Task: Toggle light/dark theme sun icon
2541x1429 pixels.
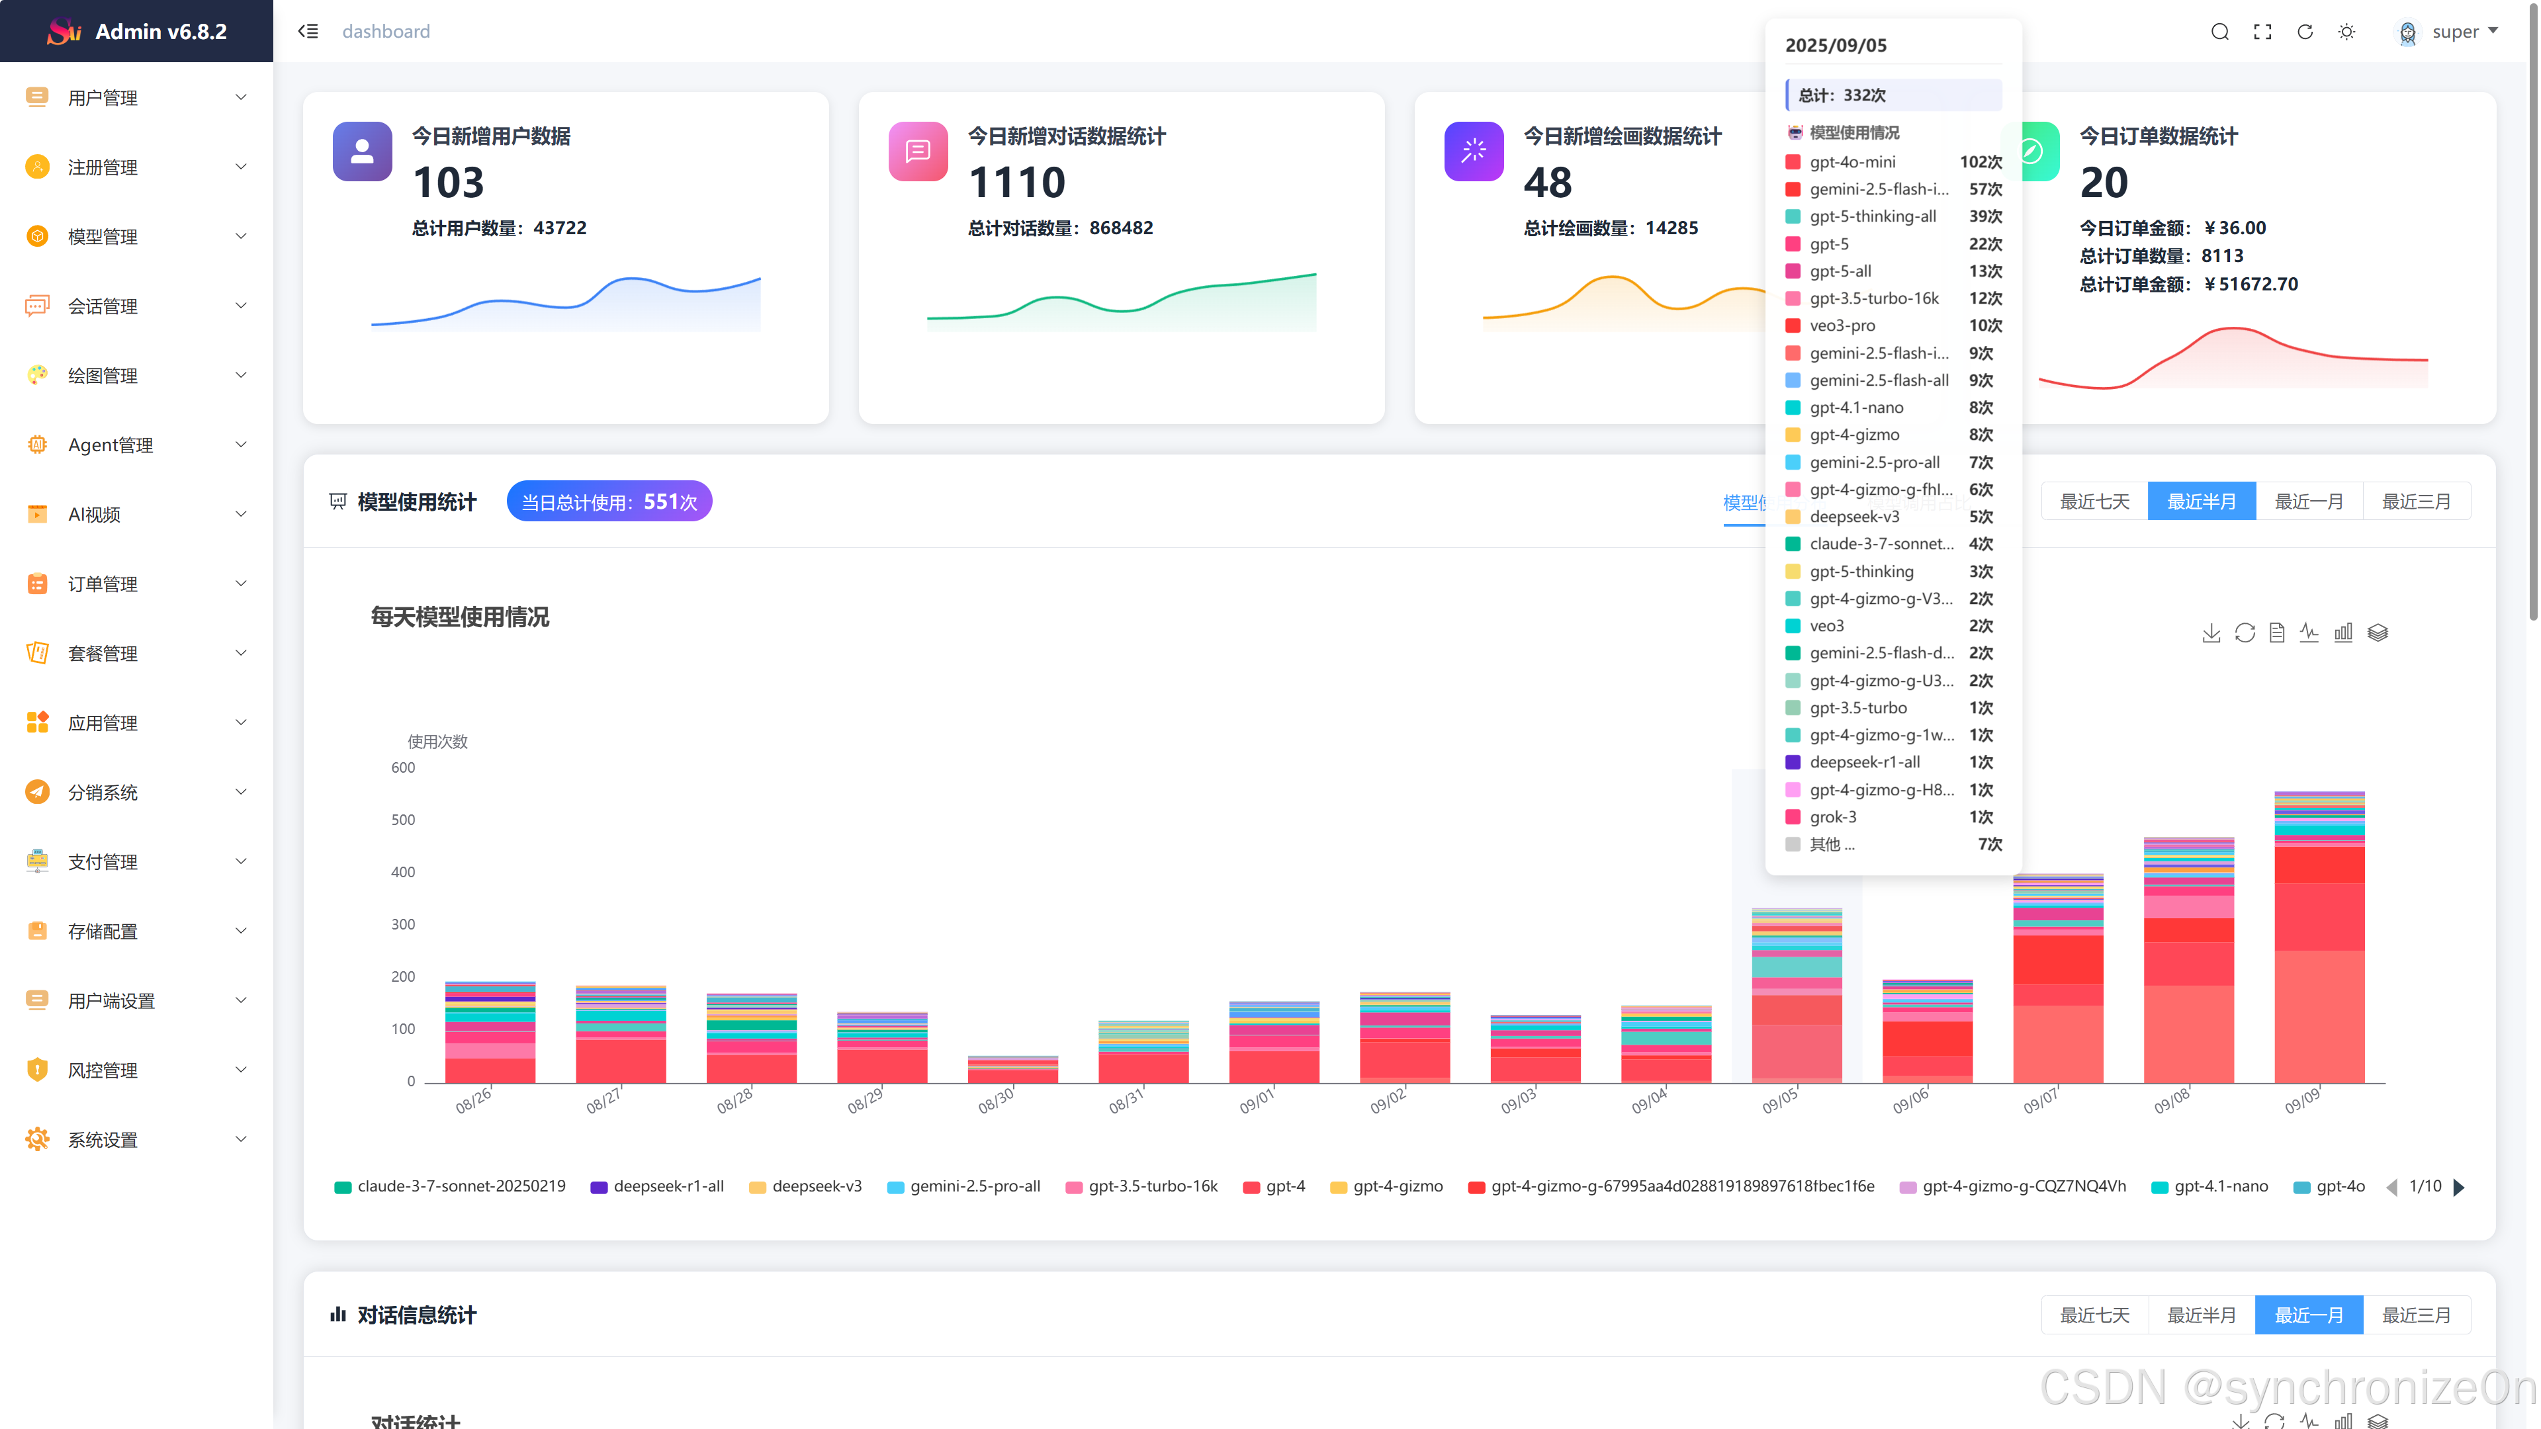Action: pos(2346,32)
